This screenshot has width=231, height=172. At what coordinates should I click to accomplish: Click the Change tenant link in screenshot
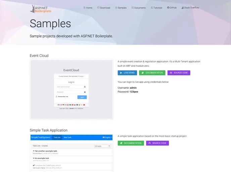point(81,76)
